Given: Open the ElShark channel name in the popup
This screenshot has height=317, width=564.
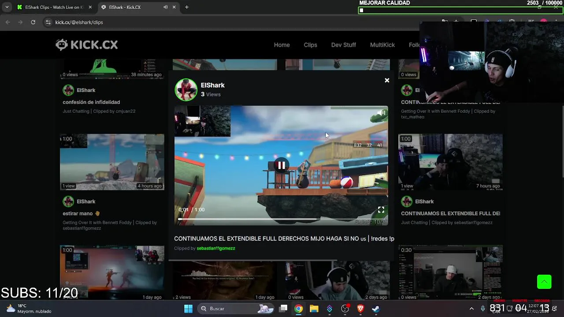Looking at the screenshot, I should 212,85.
